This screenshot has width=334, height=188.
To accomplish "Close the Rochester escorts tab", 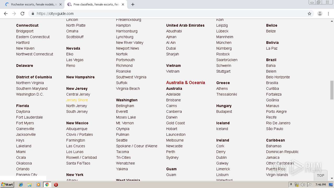I will pos(61,4).
